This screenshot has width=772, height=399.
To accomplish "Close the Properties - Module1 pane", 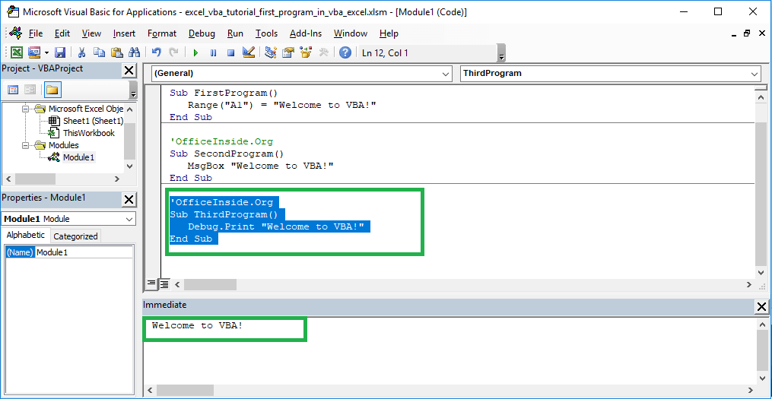I will click(129, 199).
